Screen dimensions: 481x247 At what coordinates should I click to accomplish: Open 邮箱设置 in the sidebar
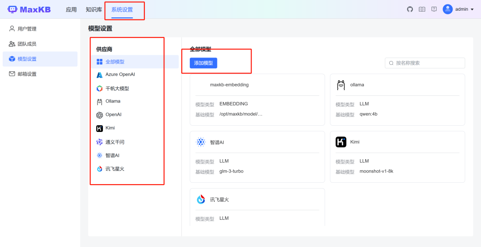[40, 74]
